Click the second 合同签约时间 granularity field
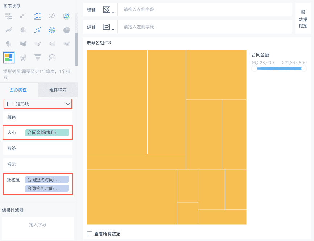The image size is (314, 241). coord(47,188)
